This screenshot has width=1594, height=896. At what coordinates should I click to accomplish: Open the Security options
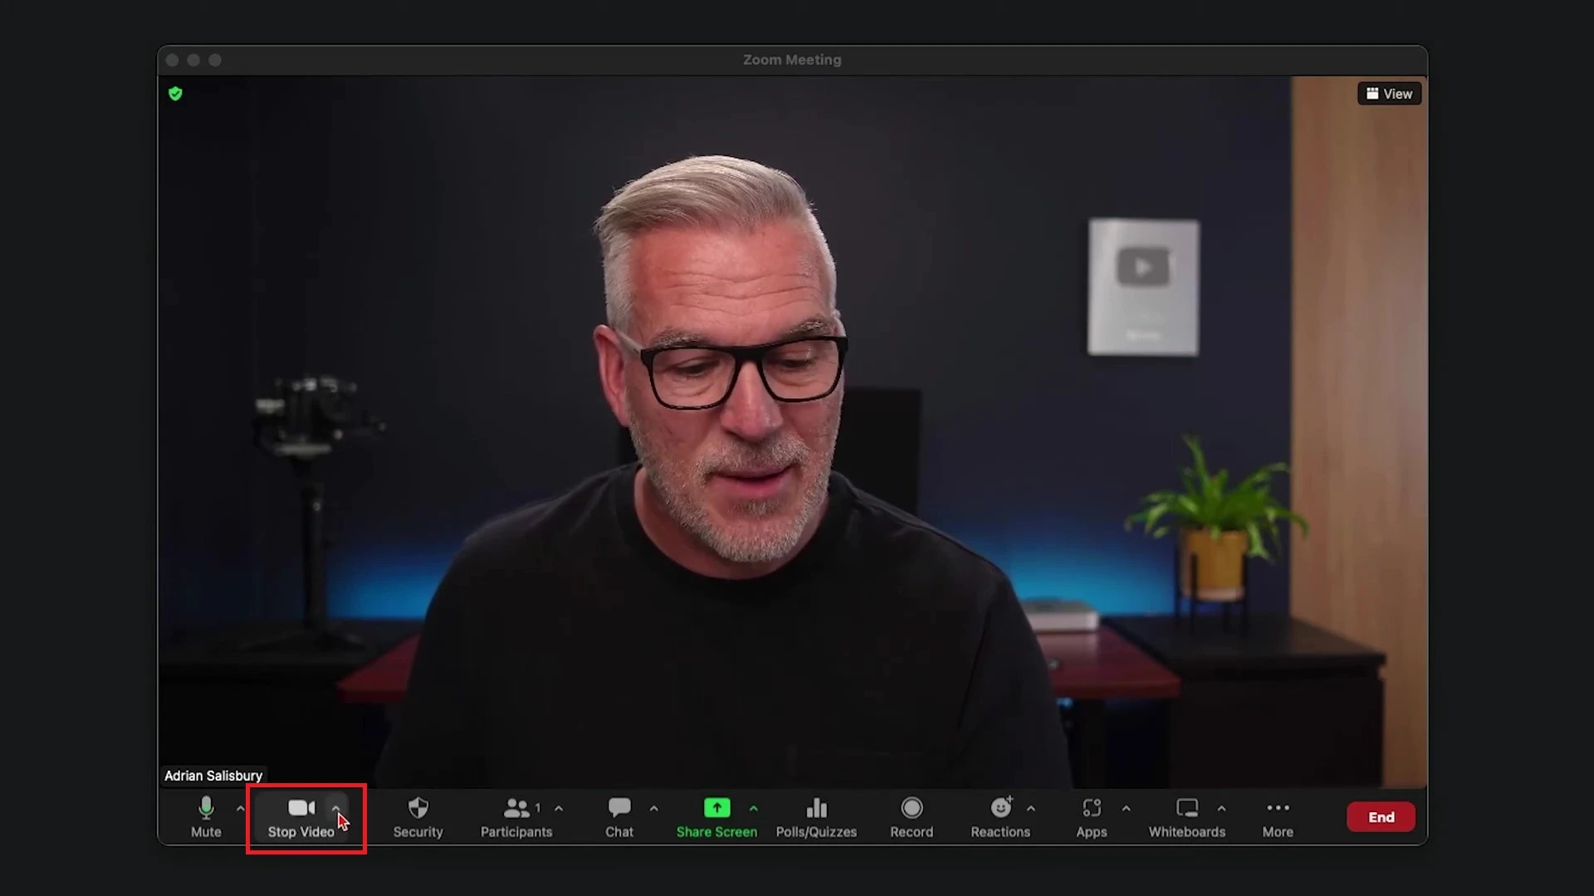(418, 817)
